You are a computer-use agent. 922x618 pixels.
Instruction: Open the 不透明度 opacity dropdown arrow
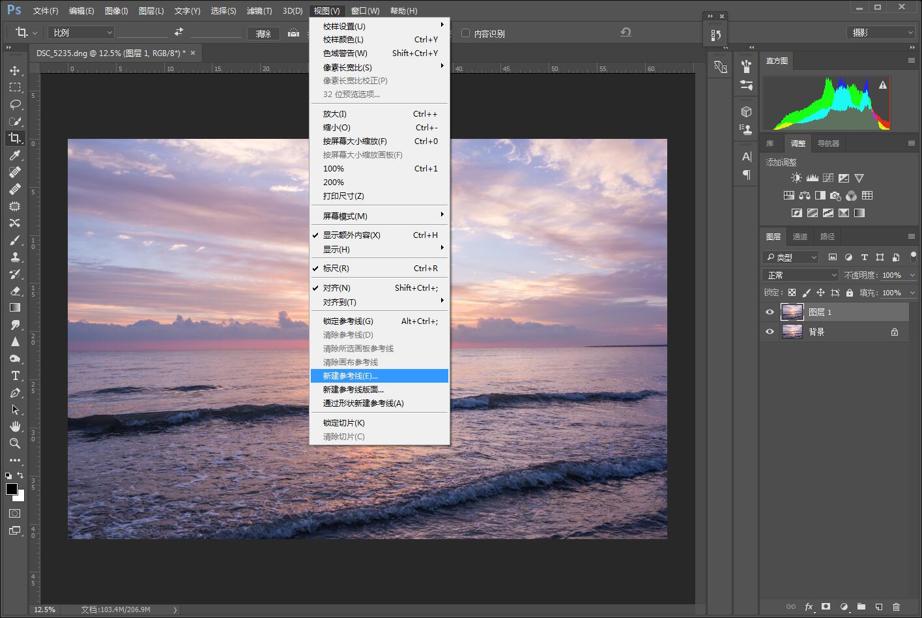912,275
